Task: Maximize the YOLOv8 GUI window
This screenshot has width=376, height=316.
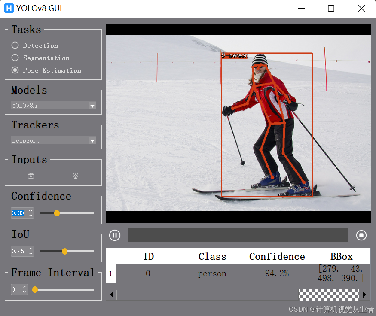Action: (x=331, y=9)
